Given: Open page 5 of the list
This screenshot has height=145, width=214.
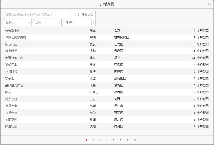Looking at the screenshot, I should (114, 140).
